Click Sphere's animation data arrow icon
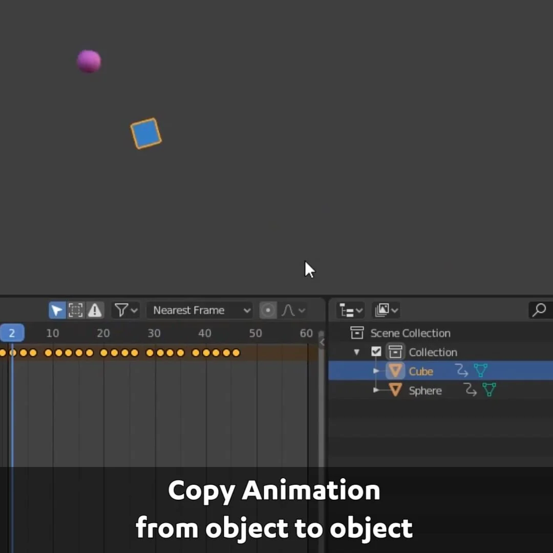553x553 pixels. (x=470, y=390)
